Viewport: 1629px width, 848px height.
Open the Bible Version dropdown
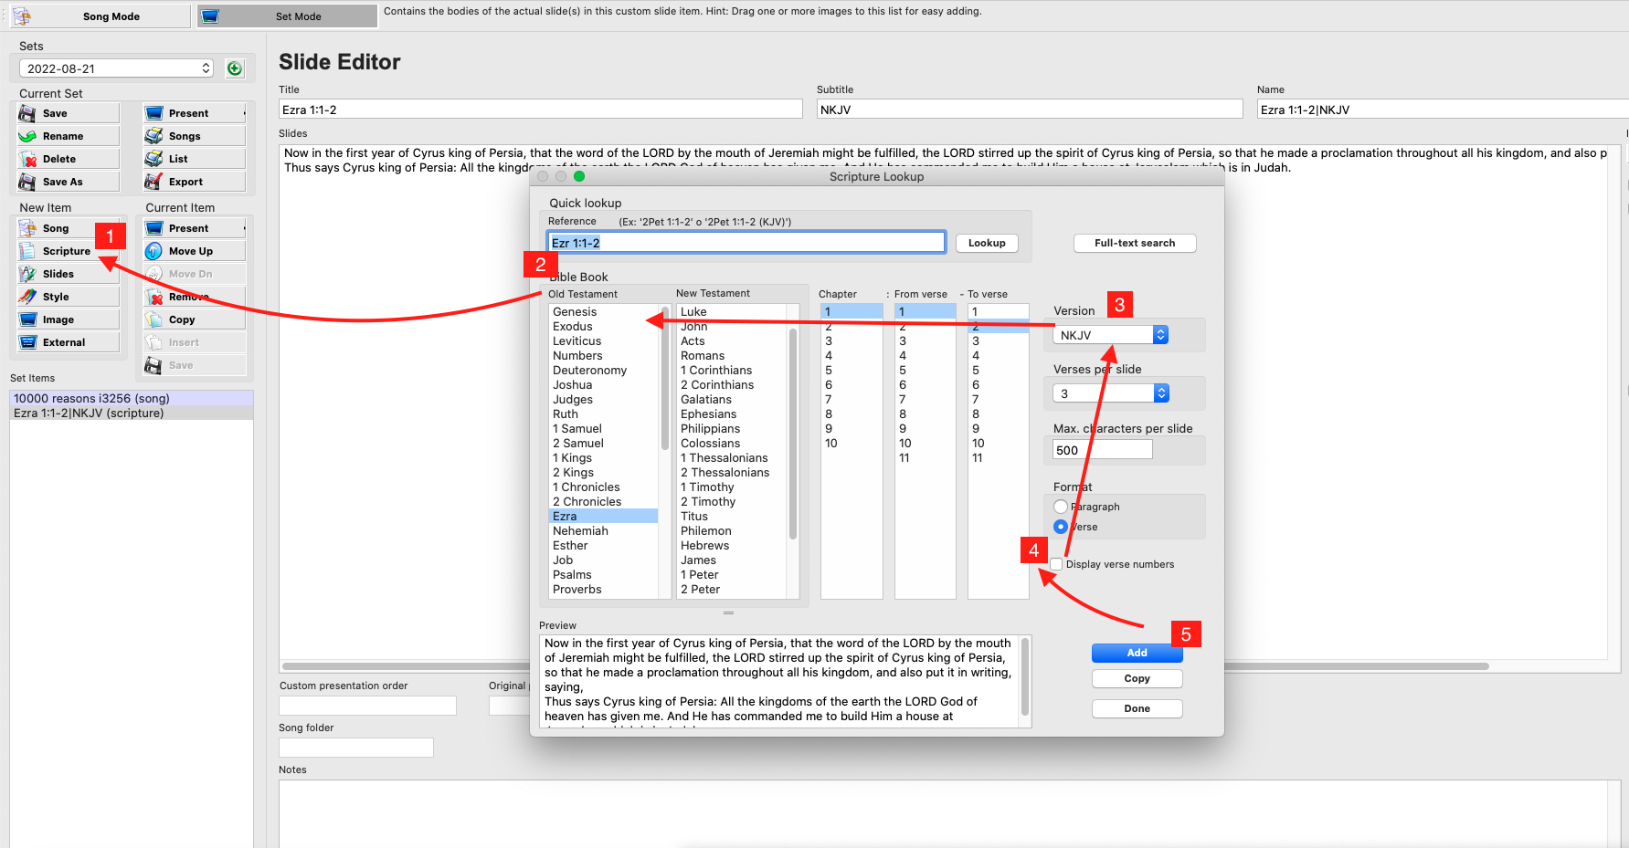1110,335
